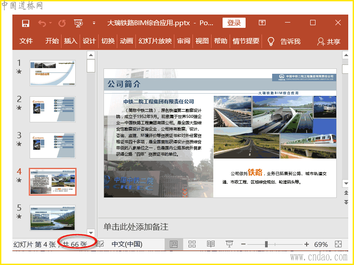This screenshot has width=354, height=265.
Task: Click animation star icon under slide 4
Action: point(19,180)
